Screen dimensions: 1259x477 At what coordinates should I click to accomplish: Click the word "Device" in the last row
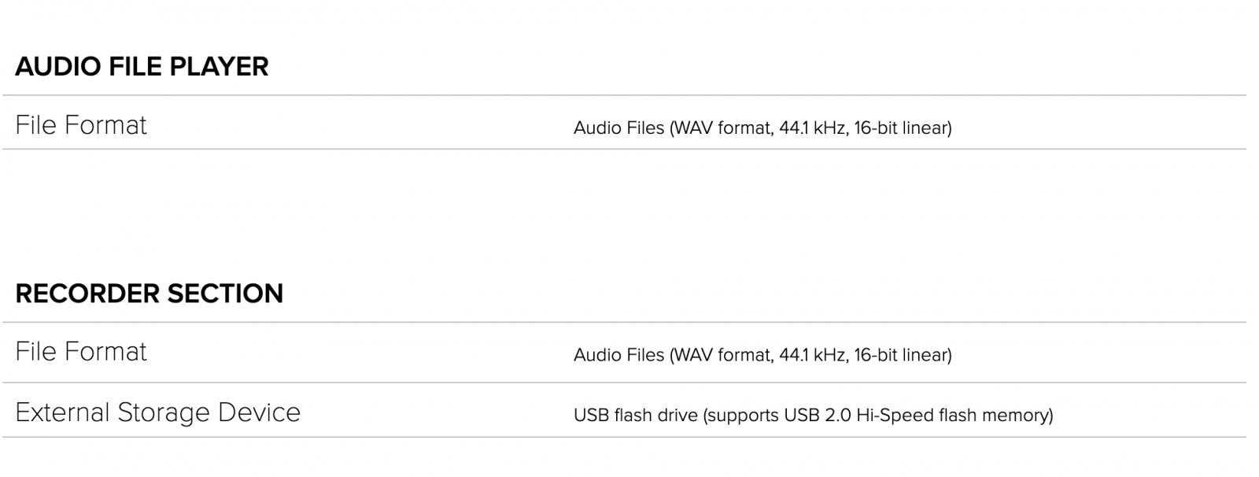point(260,412)
